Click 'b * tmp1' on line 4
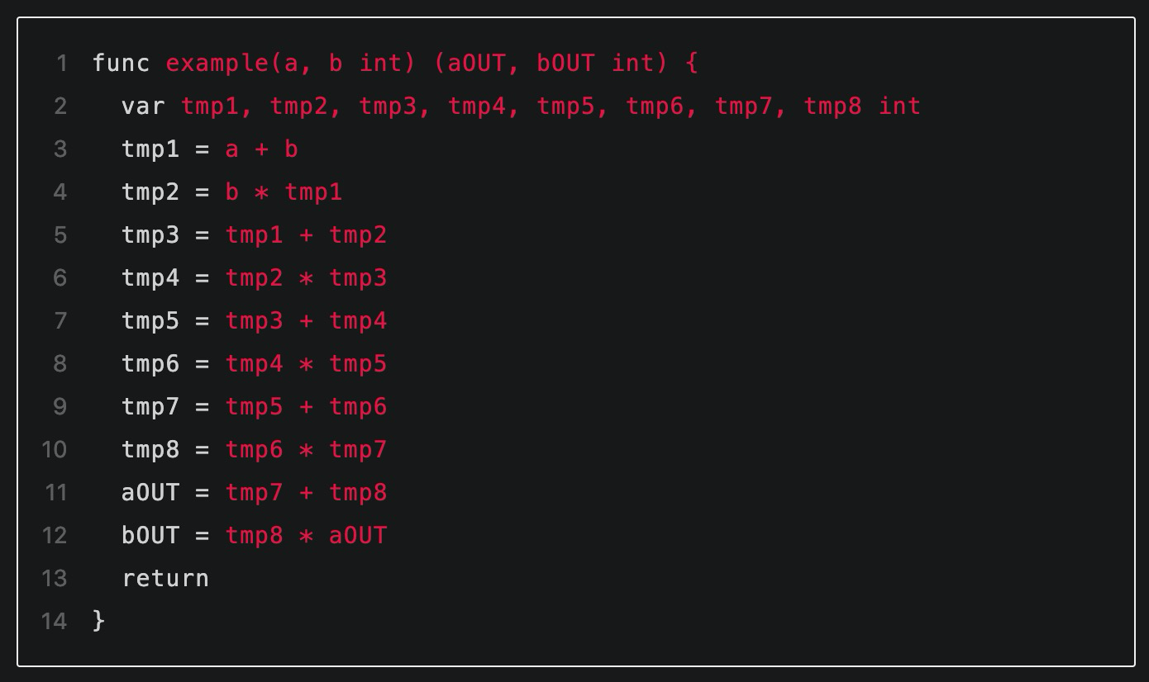 (x=284, y=192)
